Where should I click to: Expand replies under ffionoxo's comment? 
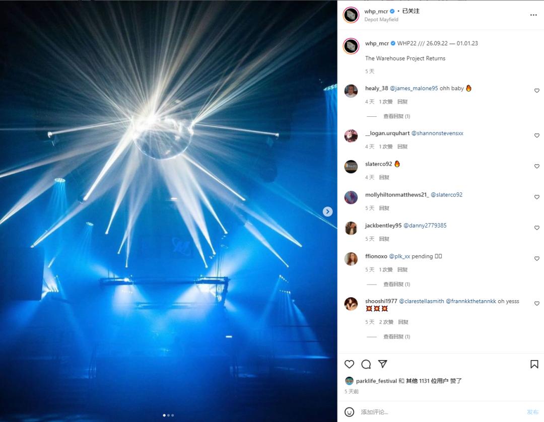pos(396,285)
